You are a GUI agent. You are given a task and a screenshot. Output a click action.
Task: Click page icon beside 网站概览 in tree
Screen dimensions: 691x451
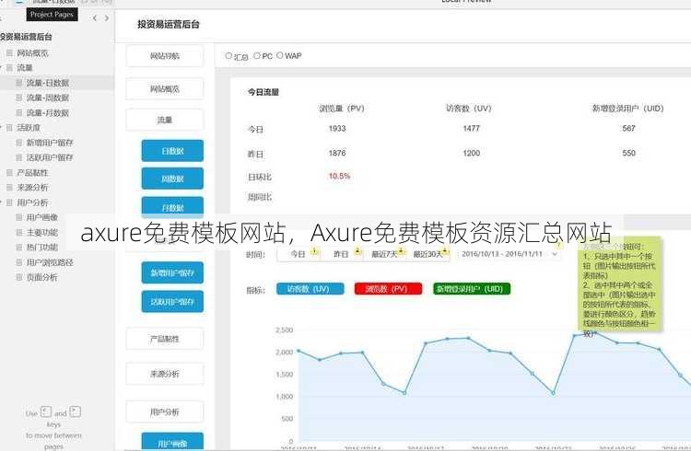(x=9, y=52)
